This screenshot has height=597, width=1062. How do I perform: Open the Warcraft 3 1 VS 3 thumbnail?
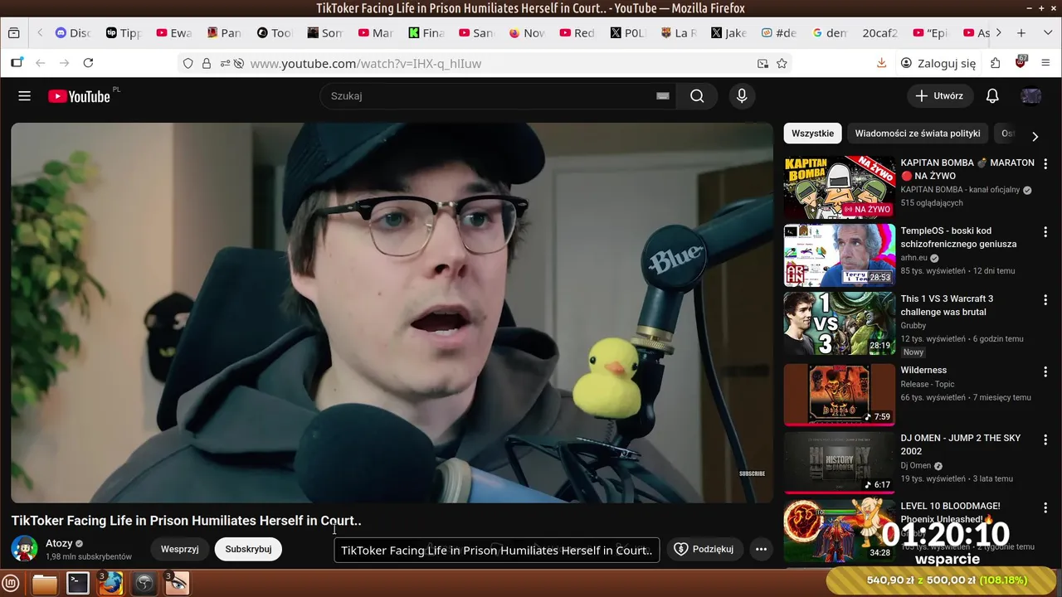click(x=840, y=323)
